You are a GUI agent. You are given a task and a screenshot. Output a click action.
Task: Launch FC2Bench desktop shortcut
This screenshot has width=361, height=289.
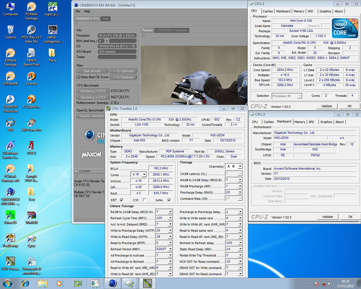click(x=32, y=102)
